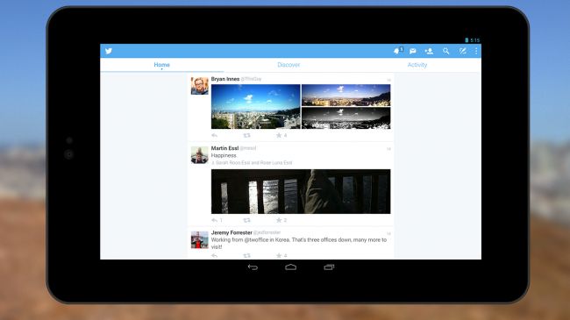Click the Twitter bird logo
Screen dimensions: 570x320
pyautogui.click(x=109, y=51)
